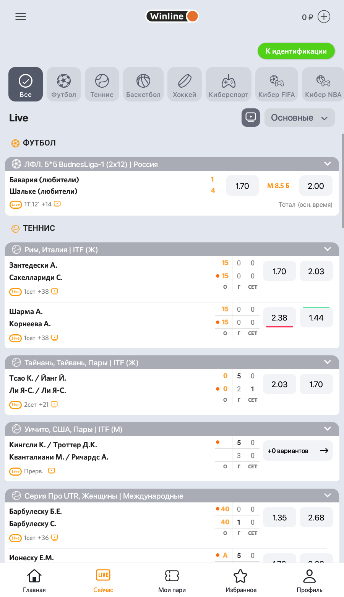344x597 pixels.
Task: Open "+0 вариантов" for Кингсли/Троттер match
Action: tap(298, 451)
